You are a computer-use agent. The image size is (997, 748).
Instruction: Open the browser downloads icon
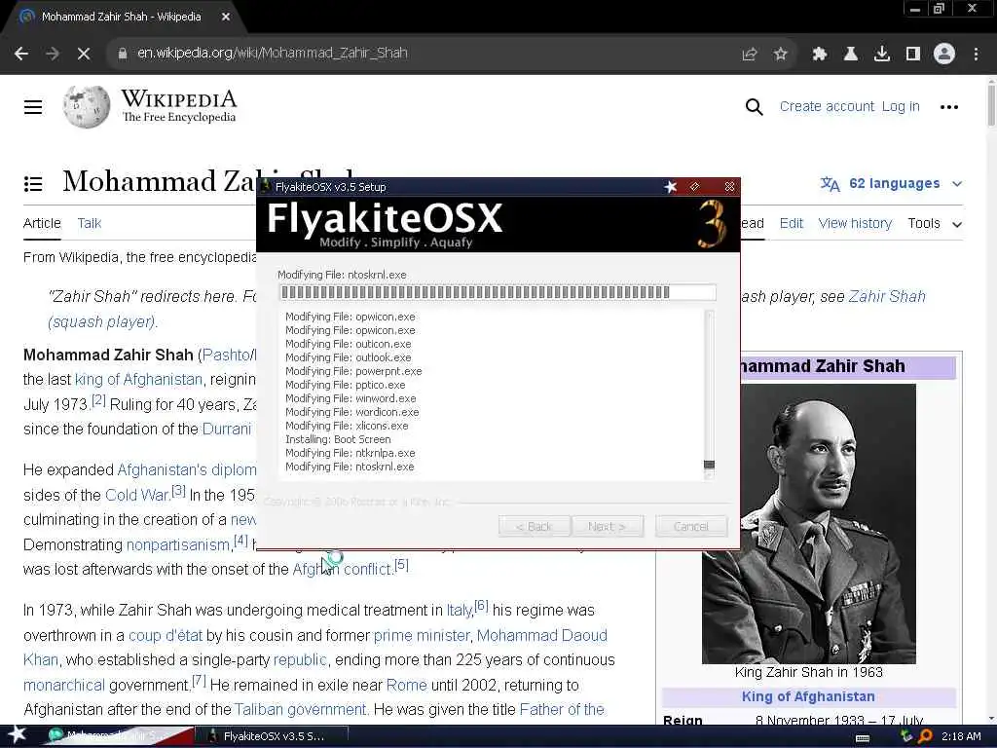coord(882,55)
